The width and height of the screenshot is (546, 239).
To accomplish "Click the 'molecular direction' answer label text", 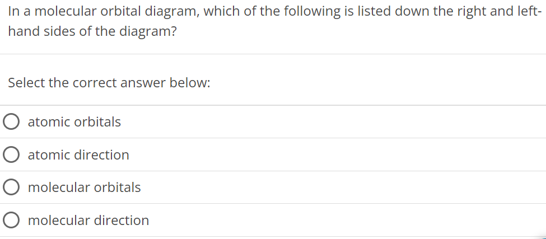I will [x=88, y=220].
